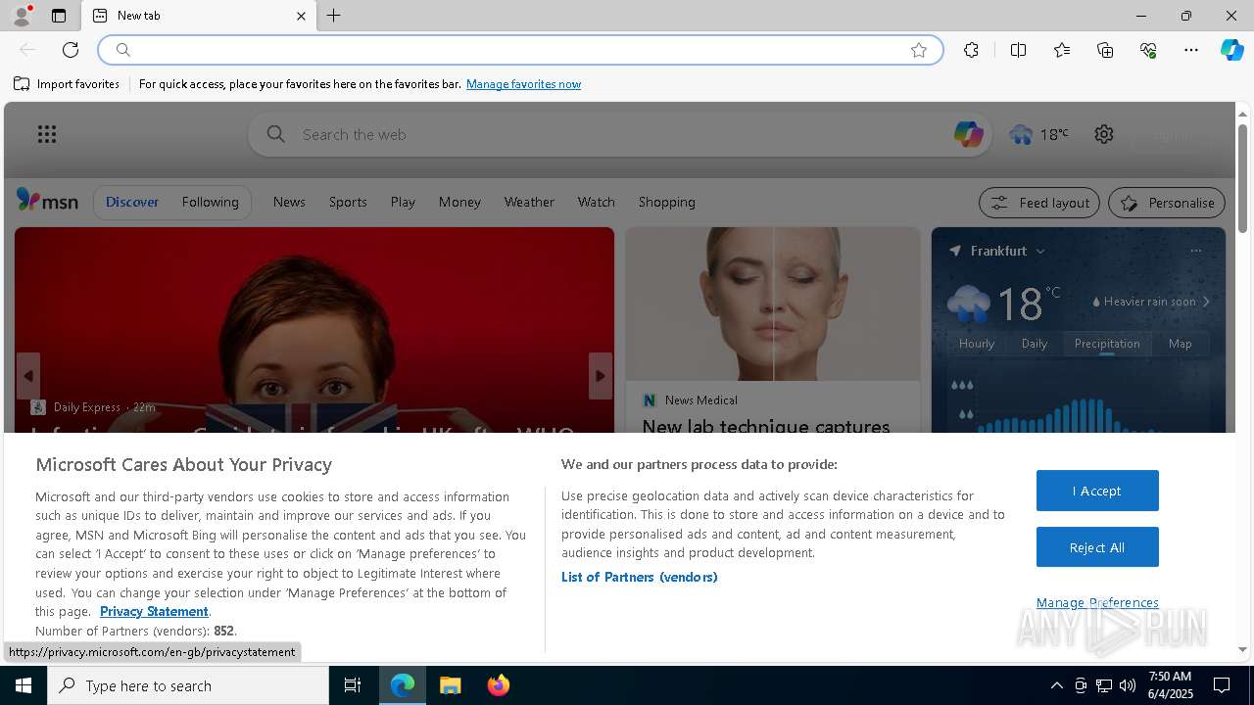Select the Discover tab
The height and width of the screenshot is (705, 1254).
pyautogui.click(x=132, y=202)
